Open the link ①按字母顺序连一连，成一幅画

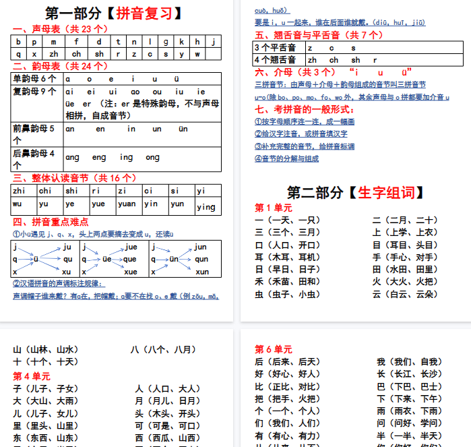coord(304,122)
